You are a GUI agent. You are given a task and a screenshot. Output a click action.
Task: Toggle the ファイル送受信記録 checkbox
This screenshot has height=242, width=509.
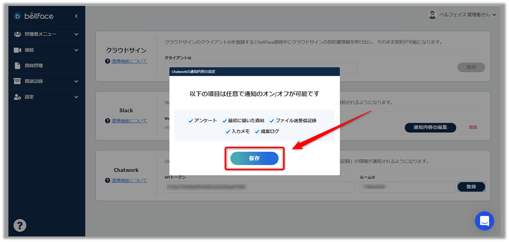(272, 121)
